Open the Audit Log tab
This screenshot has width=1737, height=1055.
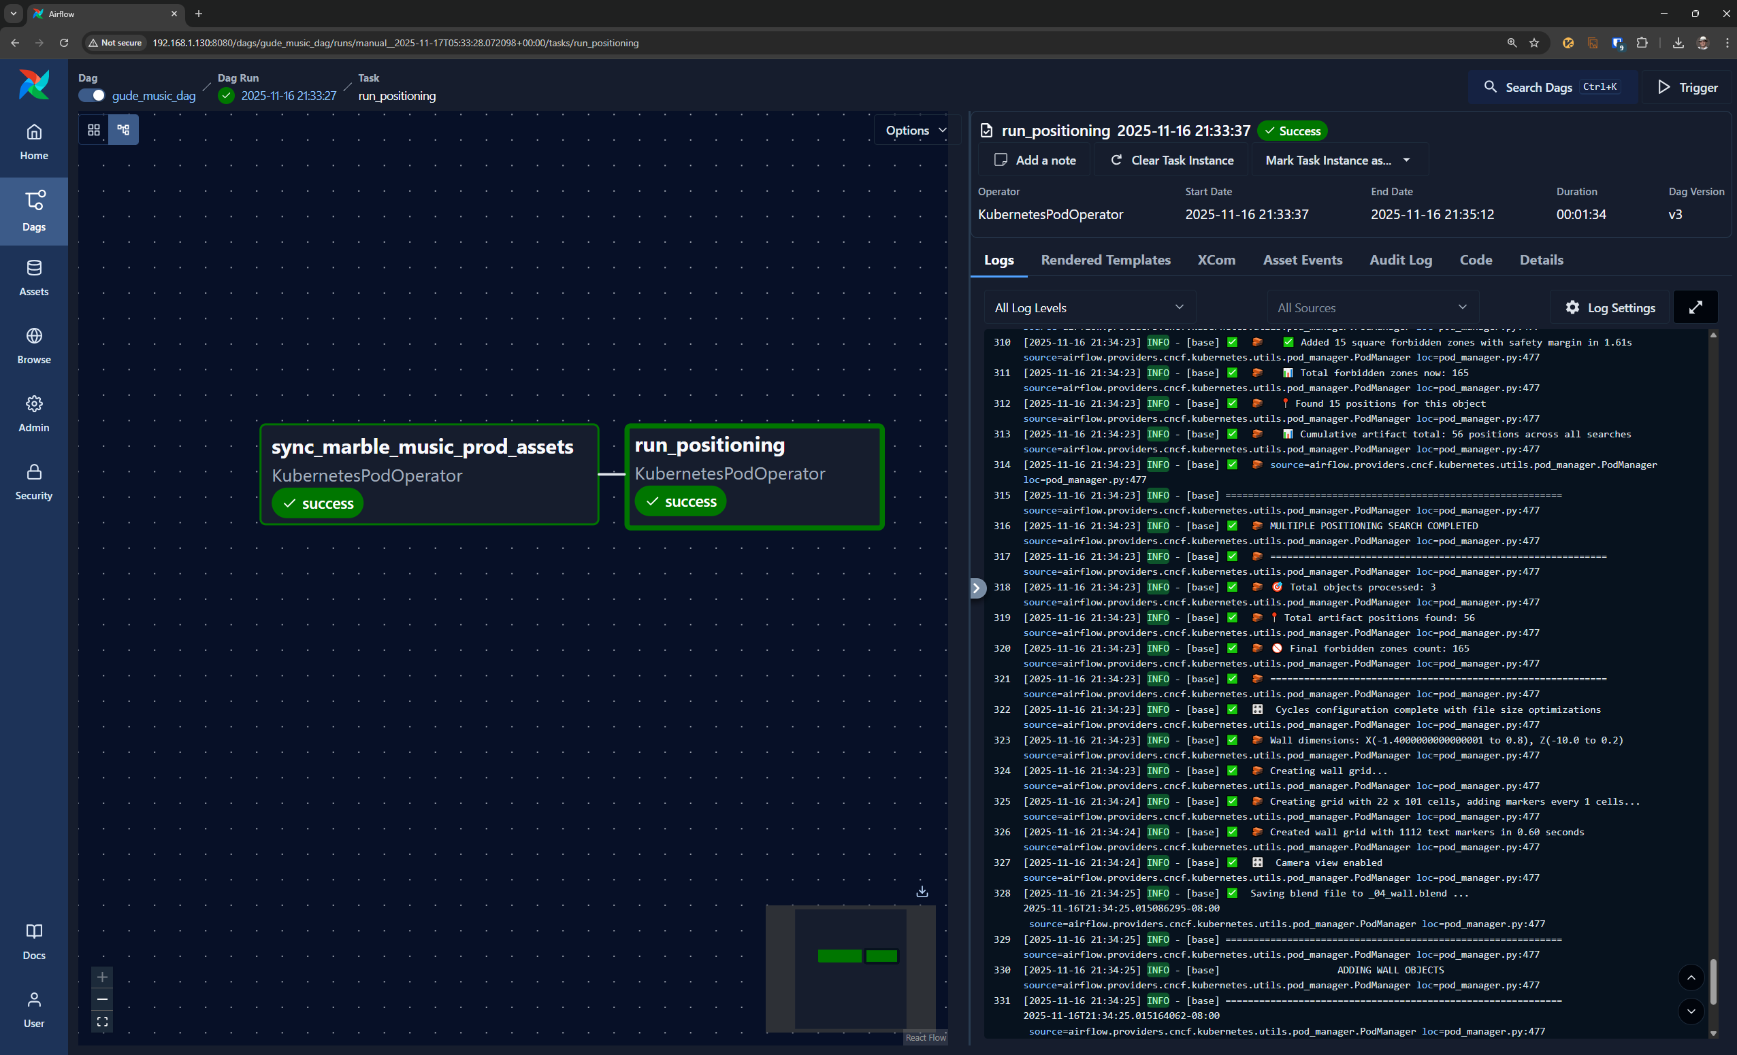click(1401, 260)
